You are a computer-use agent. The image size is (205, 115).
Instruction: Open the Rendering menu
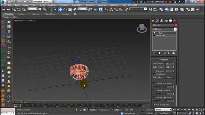coord(90,5)
